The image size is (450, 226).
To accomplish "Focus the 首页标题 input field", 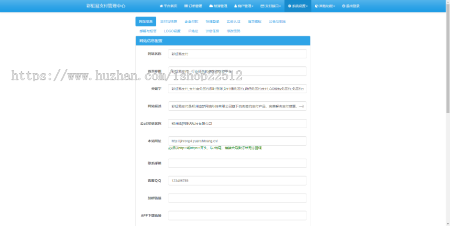I will 237,71.
